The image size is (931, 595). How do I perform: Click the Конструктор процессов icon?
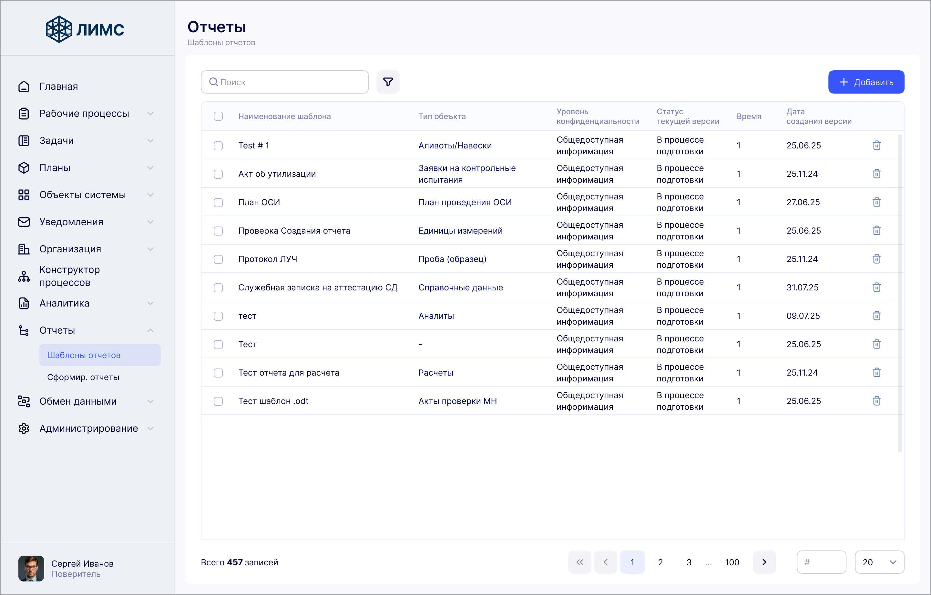[24, 276]
